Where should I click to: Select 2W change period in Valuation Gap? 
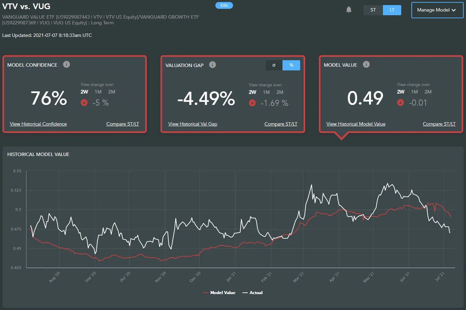click(253, 92)
